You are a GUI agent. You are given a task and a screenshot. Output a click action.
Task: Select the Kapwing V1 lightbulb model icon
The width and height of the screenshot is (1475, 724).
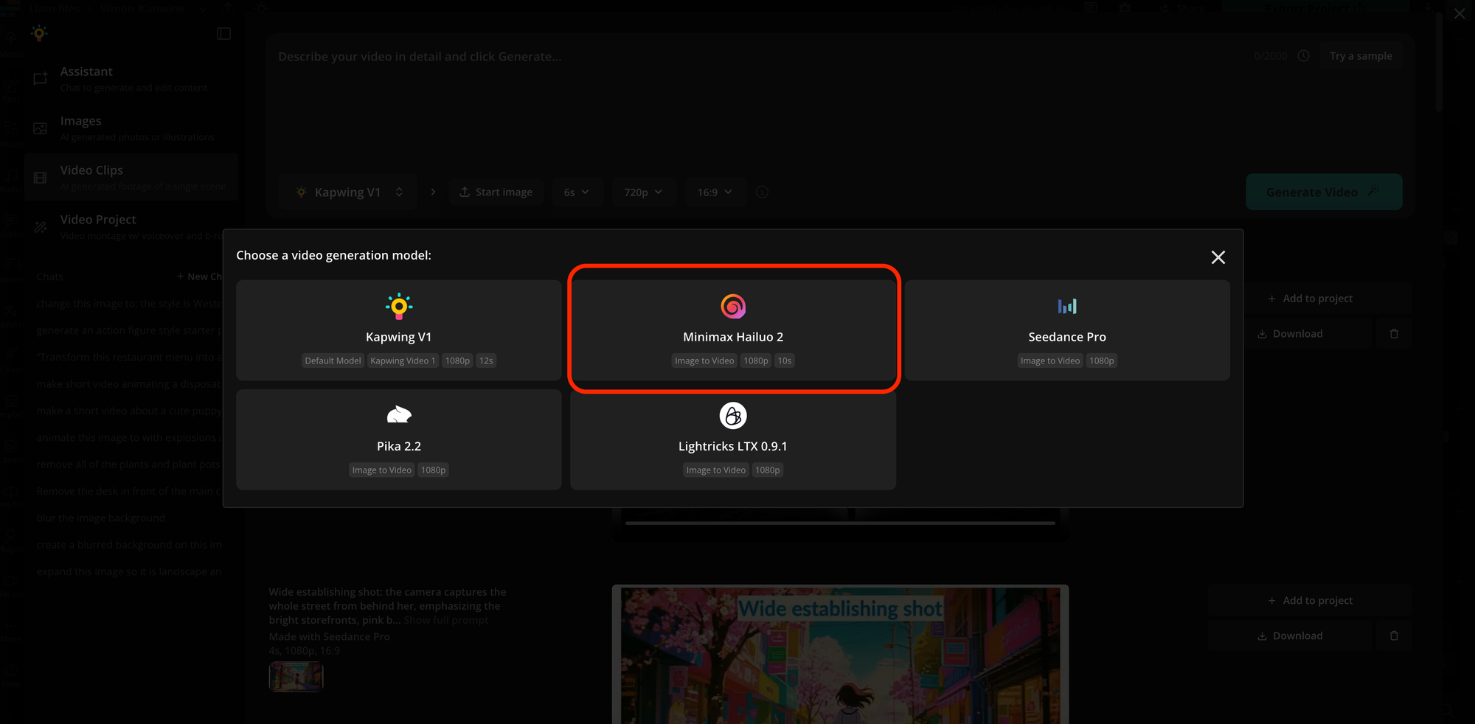[x=399, y=306]
